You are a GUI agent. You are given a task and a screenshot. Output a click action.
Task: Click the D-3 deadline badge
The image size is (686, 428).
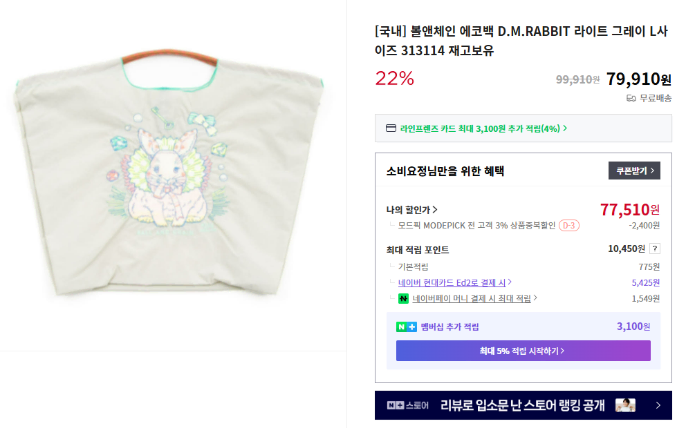click(568, 226)
